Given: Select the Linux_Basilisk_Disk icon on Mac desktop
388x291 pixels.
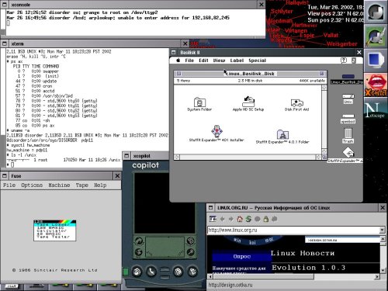Looking at the screenshot, I should (x=348, y=79).
